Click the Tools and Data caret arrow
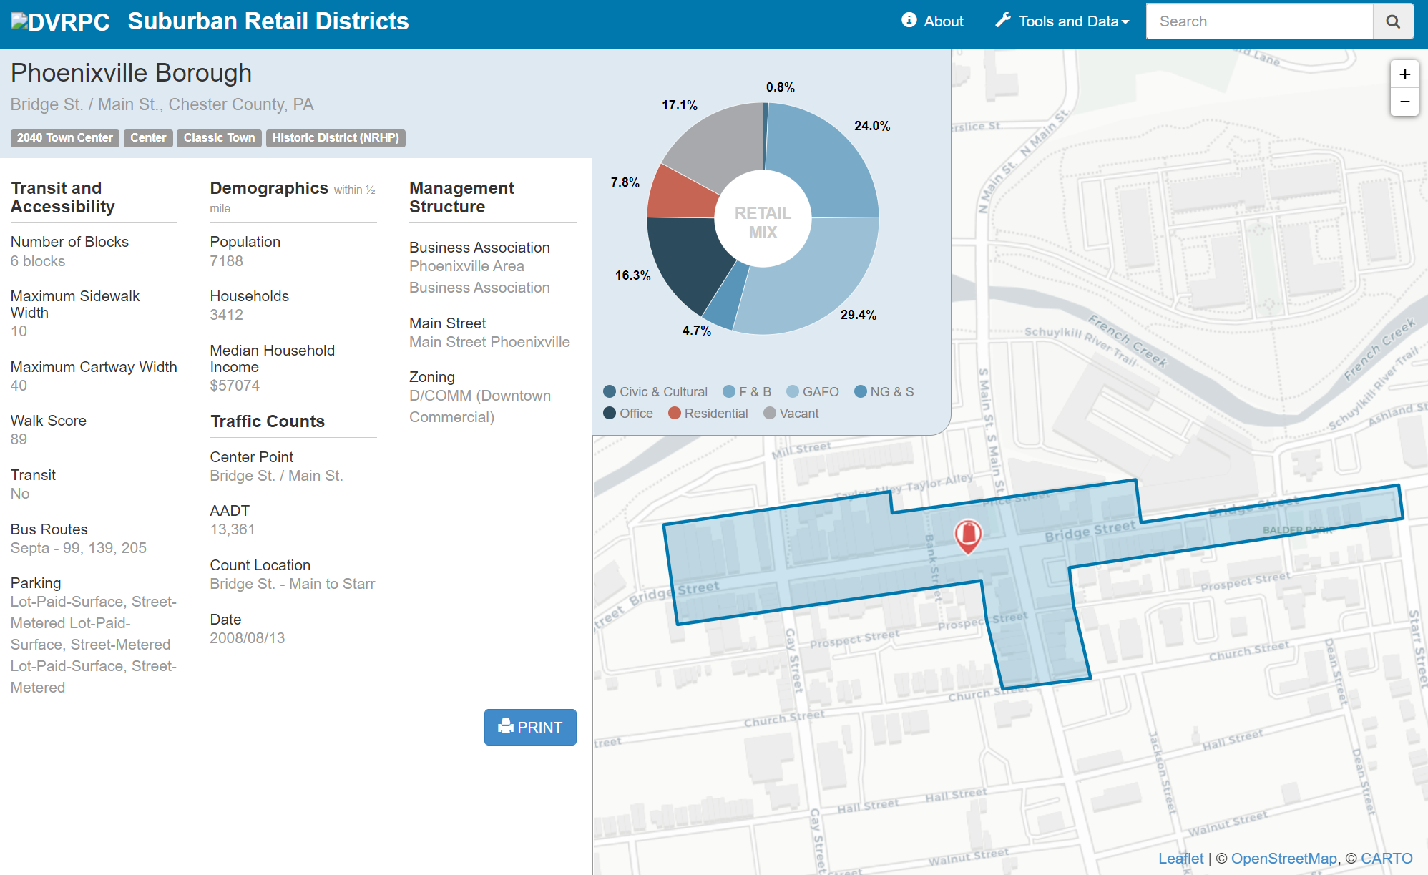Image resolution: width=1428 pixels, height=875 pixels. pyautogui.click(x=1125, y=22)
